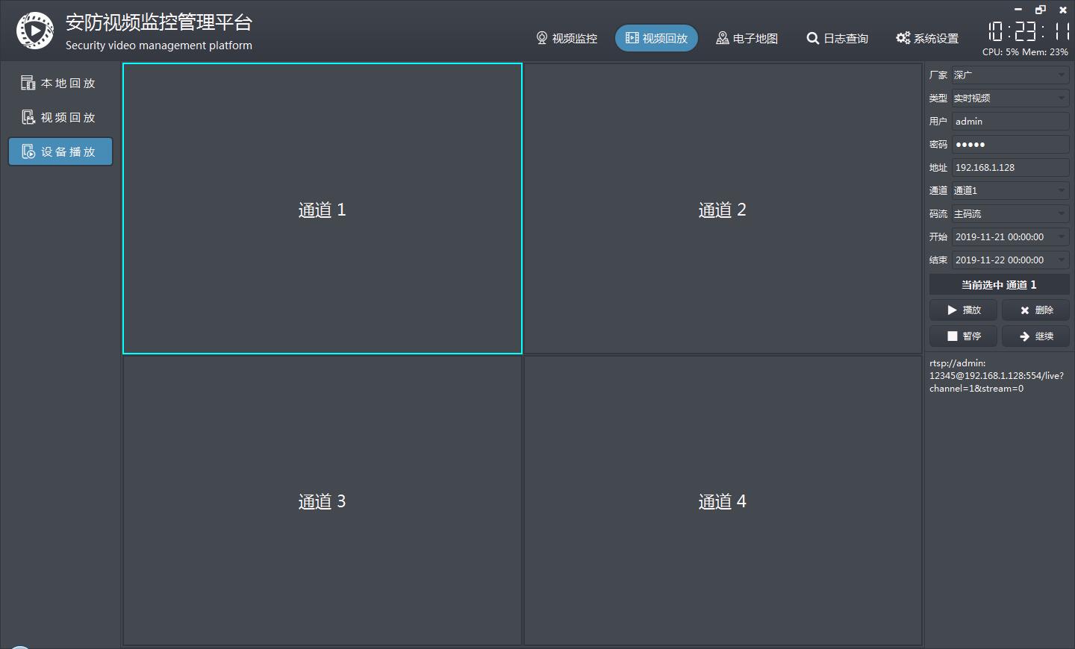The image size is (1075, 649).
Task: Select the 通道 3 video pane
Action: tap(322, 501)
